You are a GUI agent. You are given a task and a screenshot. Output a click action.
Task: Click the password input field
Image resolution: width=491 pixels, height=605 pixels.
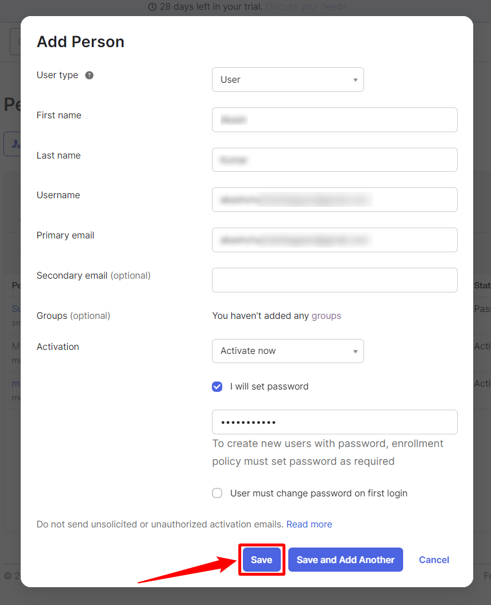tap(334, 422)
